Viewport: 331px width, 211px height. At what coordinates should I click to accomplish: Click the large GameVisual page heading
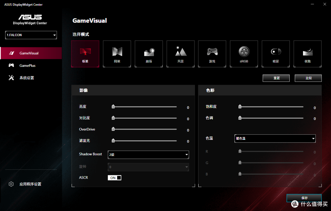click(x=90, y=20)
